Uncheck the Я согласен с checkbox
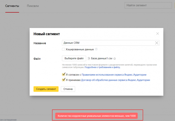Image resolution: width=175 pixels, height=121 pixels. pos(64,74)
